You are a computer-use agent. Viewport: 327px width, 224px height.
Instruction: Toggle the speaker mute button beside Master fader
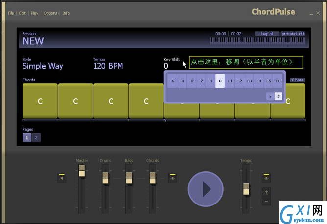pyautogui.click(x=62, y=178)
